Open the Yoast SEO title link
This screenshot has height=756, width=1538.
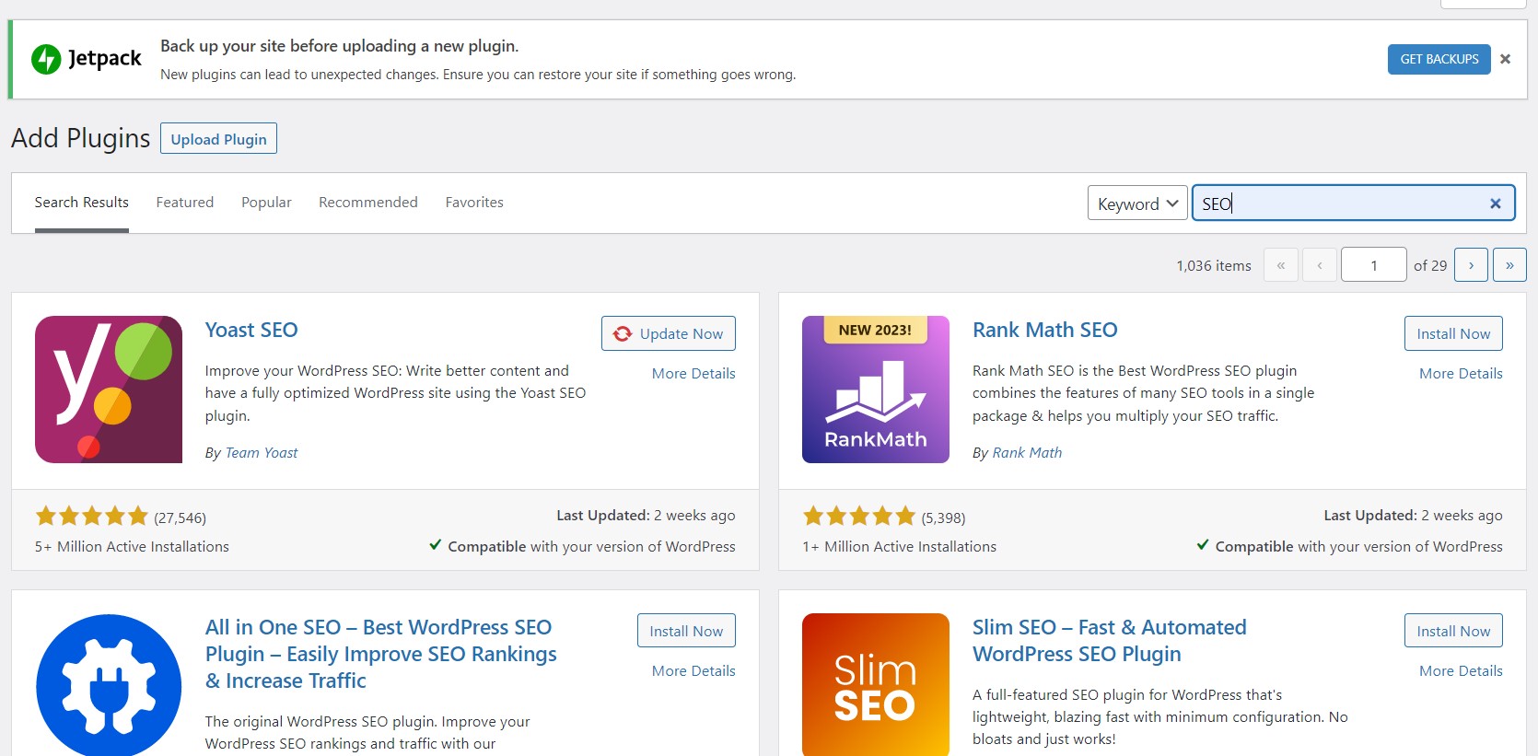(251, 330)
